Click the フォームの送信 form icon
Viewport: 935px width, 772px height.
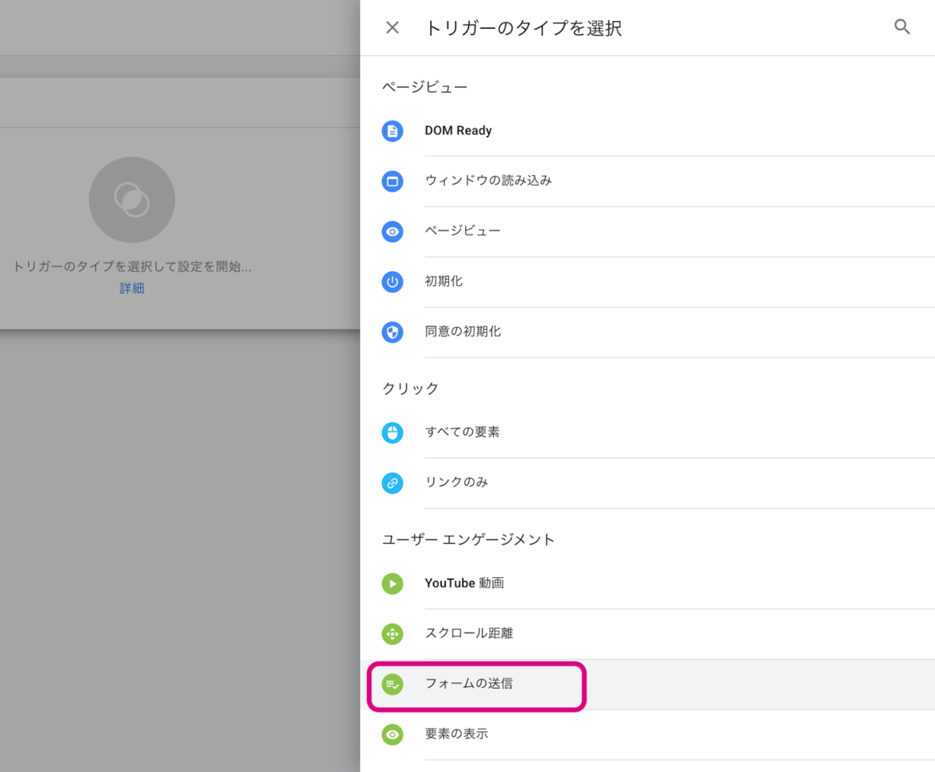(x=392, y=685)
